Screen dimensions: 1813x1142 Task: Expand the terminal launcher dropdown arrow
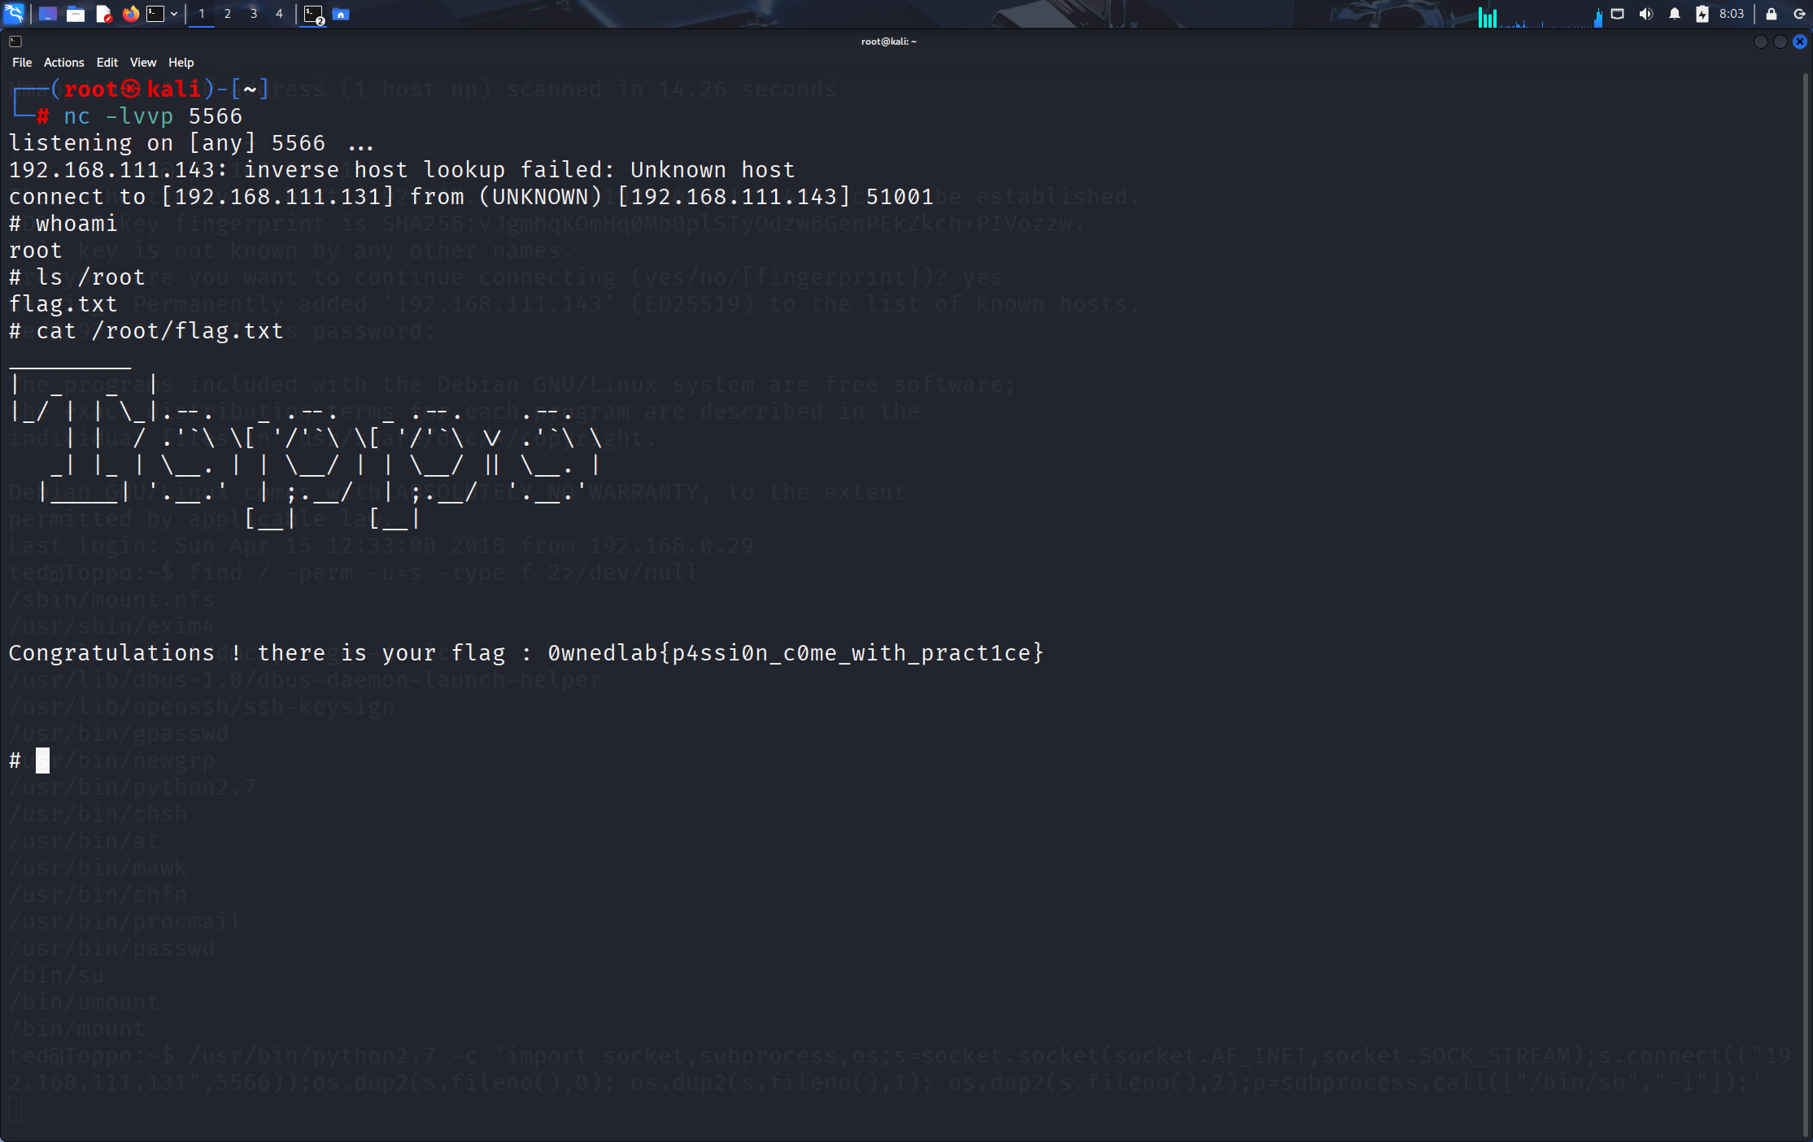[x=174, y=14]
